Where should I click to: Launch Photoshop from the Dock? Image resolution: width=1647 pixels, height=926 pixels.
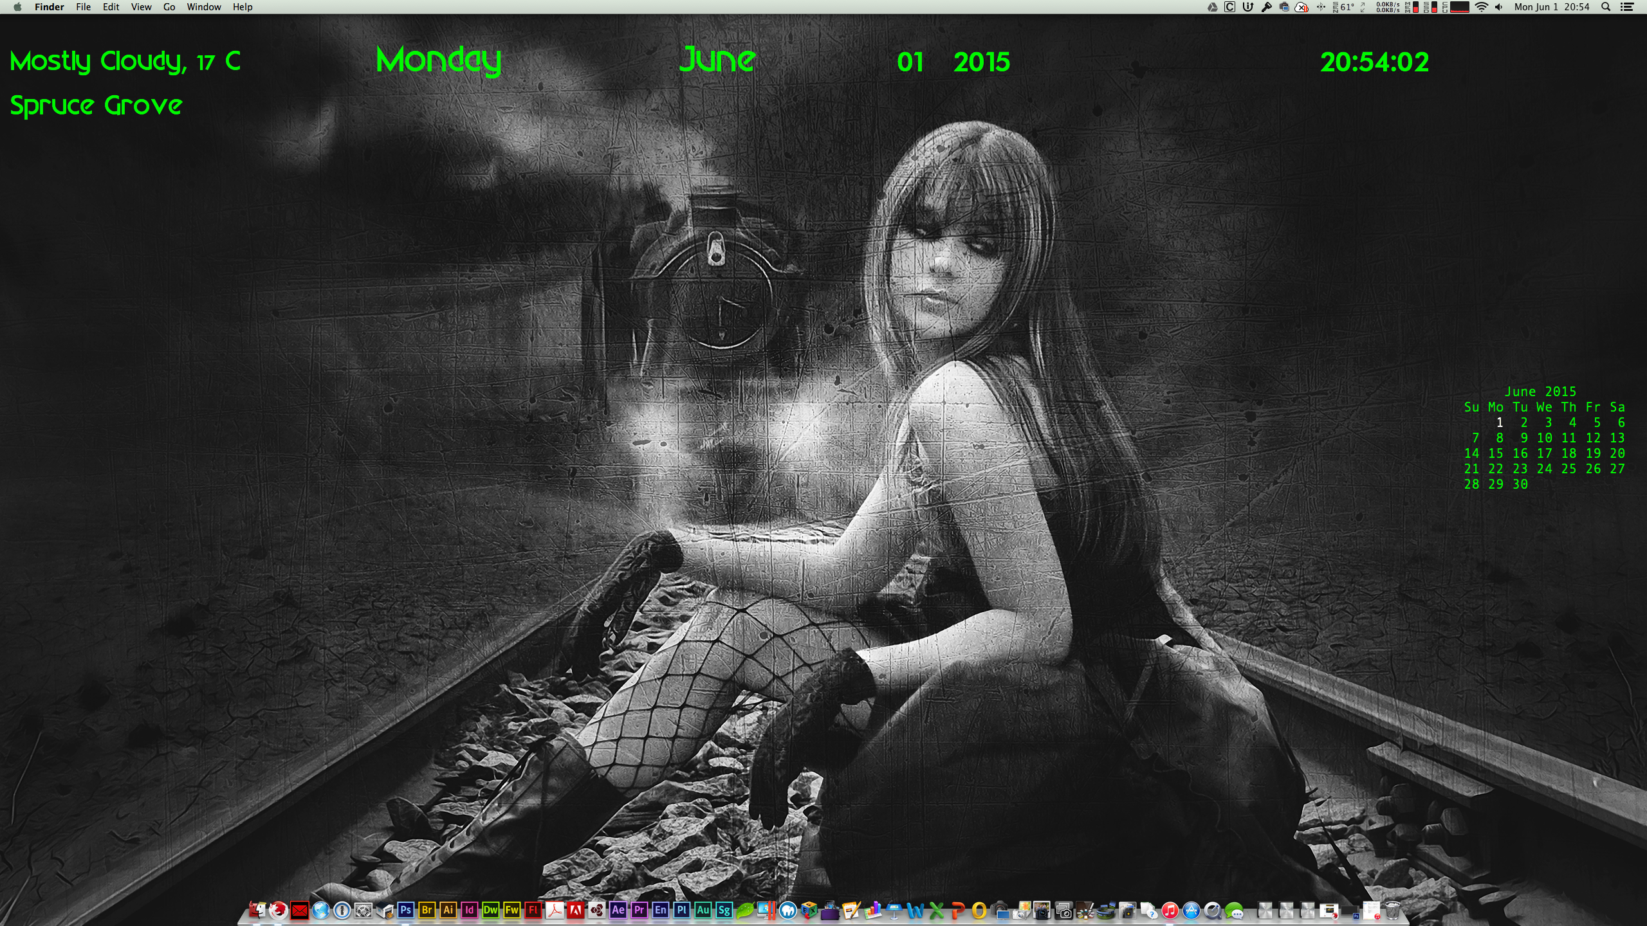[x=405, y=910]
